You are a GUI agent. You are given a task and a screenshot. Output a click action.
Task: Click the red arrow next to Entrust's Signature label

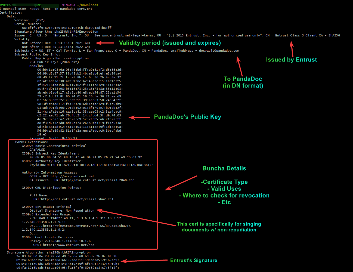(x=144, y=261)
